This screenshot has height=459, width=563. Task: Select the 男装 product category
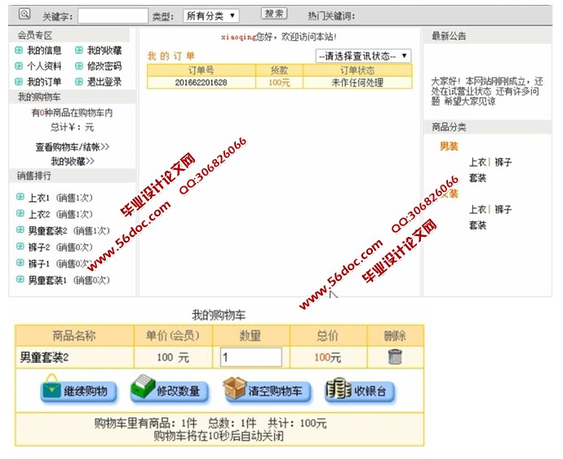pyautogui.click(x=449, y=146)
